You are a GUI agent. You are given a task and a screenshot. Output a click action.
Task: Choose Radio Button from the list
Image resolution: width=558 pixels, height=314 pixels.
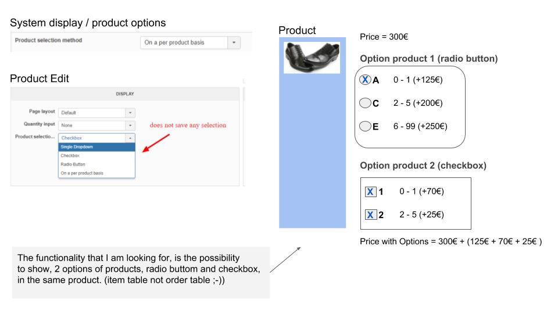tap(97, 165)
